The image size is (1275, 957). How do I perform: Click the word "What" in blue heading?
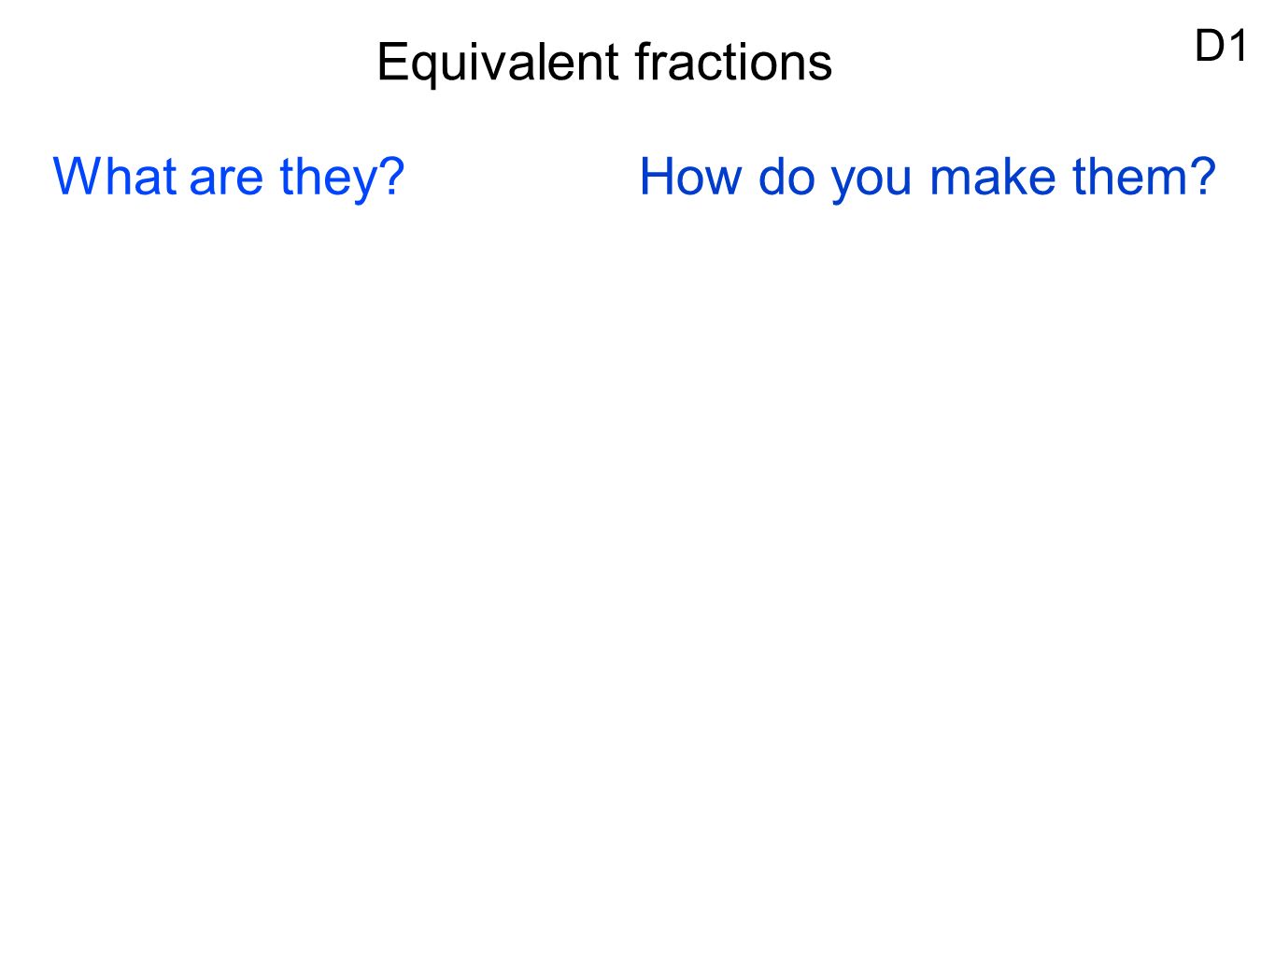[115, 176]
